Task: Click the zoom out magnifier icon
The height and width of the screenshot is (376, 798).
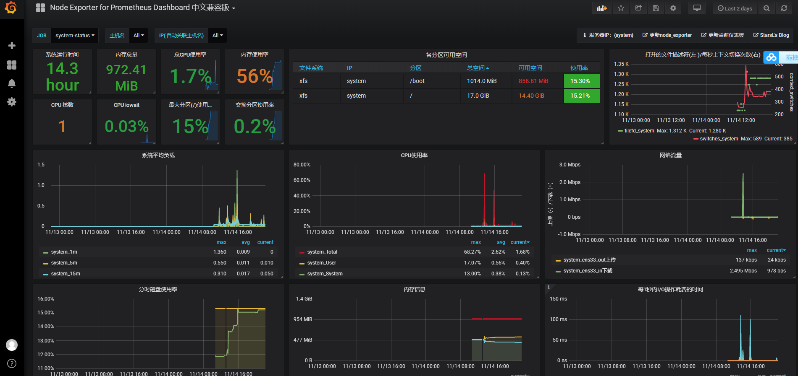Action: [766, 8]
